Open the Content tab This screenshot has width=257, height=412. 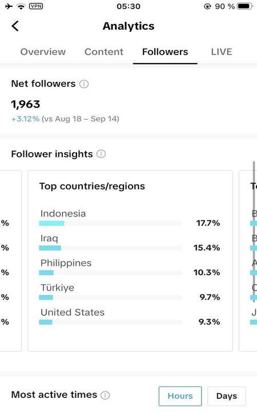(104, 51)
